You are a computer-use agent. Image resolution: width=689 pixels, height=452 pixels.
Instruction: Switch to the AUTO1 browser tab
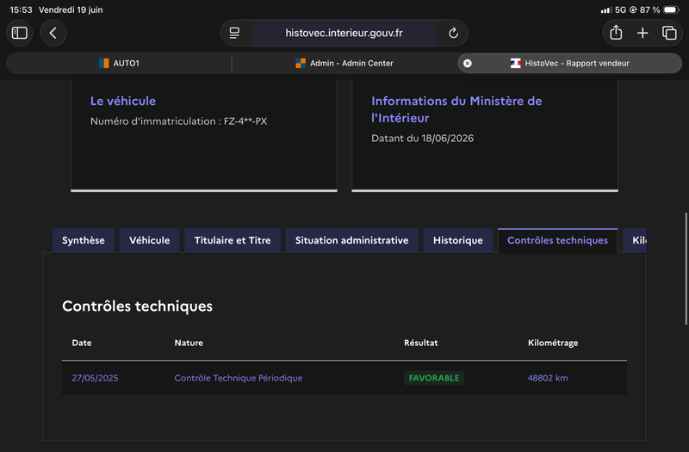119,63
